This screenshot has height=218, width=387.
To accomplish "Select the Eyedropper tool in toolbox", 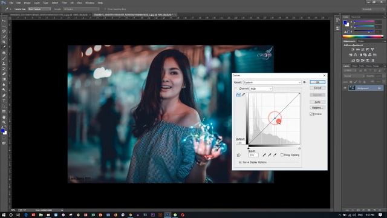I will 4,47.
